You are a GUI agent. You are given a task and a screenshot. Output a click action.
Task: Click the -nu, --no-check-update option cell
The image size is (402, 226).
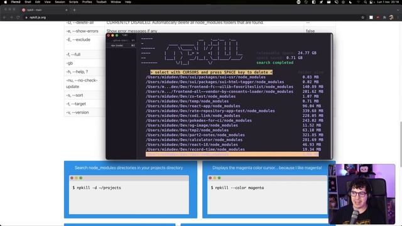[84, 83]
